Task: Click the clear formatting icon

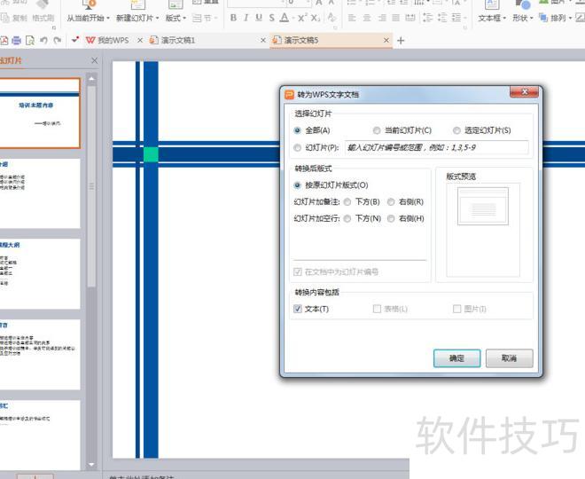Action: point(331,18)
